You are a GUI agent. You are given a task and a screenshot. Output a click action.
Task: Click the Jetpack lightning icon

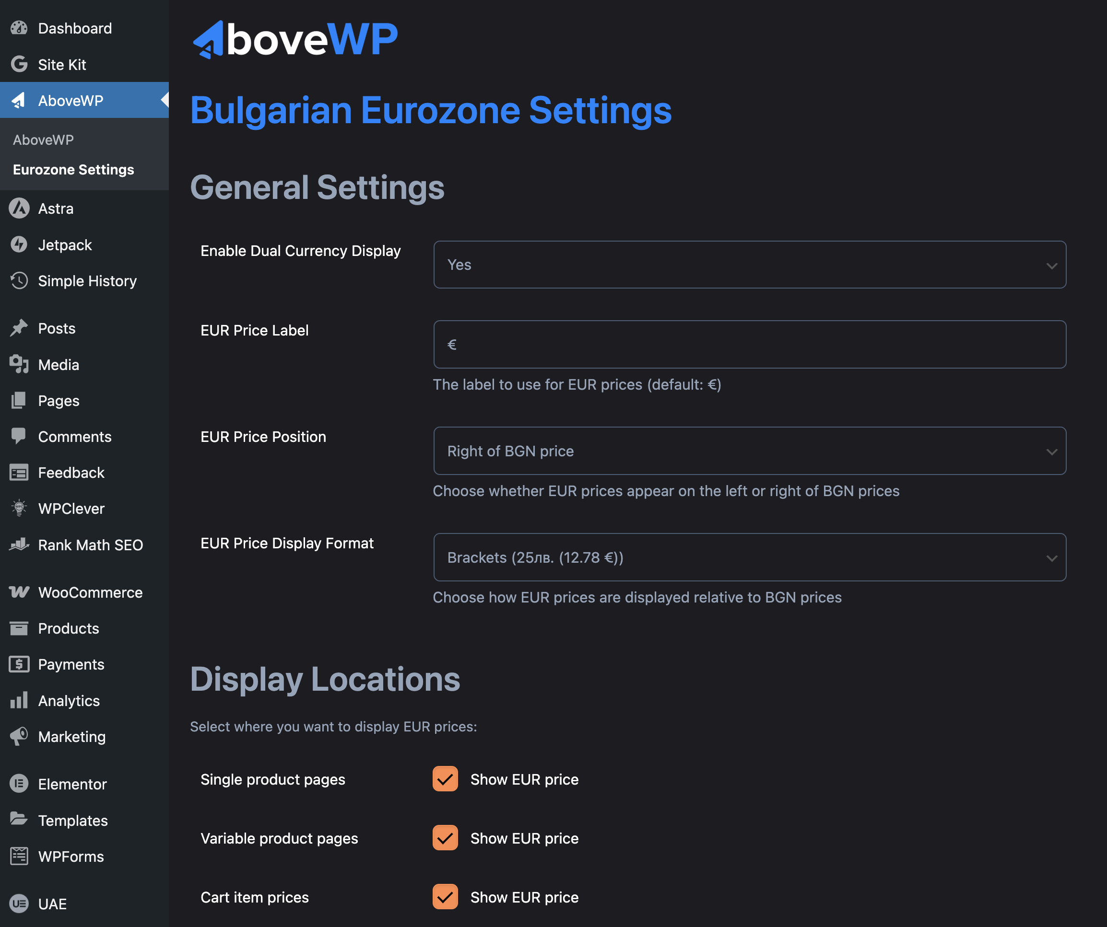point(19,244)
